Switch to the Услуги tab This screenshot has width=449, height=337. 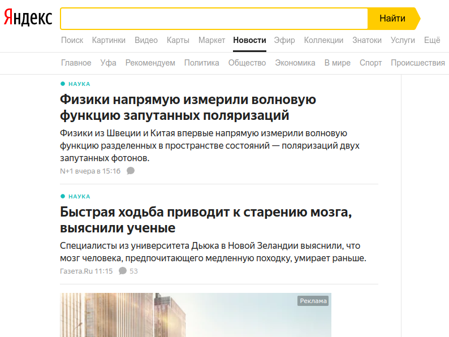pos(403,40)
